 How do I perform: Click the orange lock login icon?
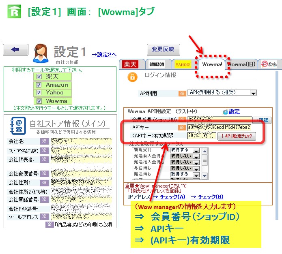[132, 77]
